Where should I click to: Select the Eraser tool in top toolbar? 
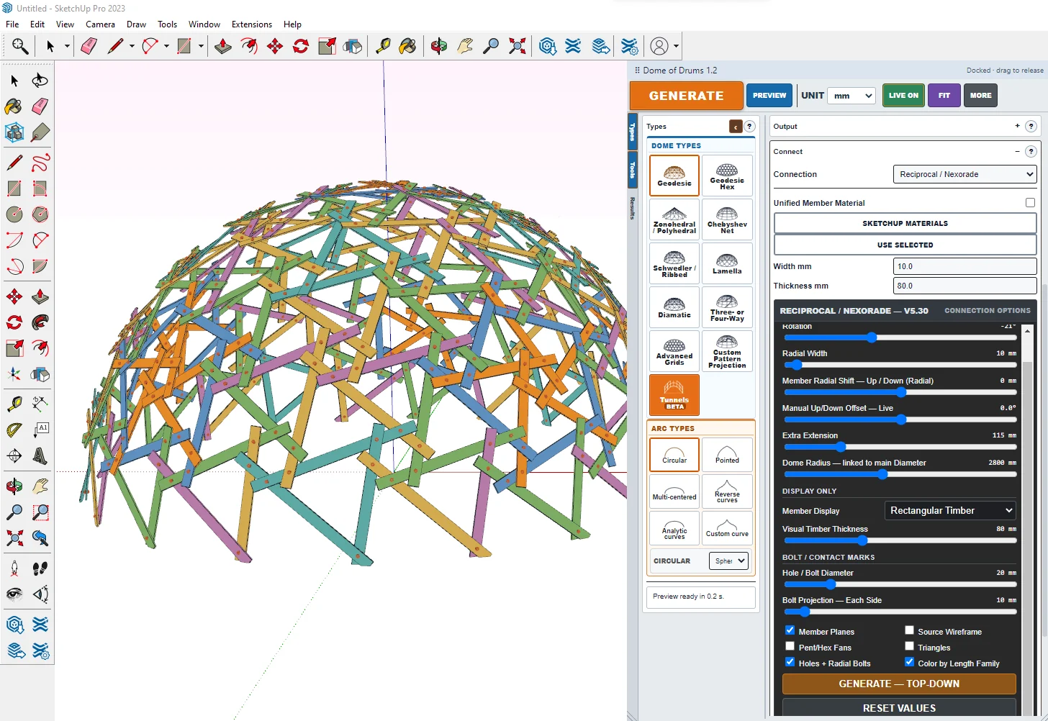(89, 46)
